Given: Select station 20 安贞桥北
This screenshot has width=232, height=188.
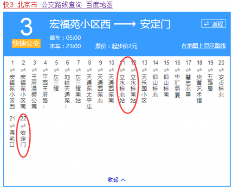Looking at the screenshot, I should tap(221, 86).
